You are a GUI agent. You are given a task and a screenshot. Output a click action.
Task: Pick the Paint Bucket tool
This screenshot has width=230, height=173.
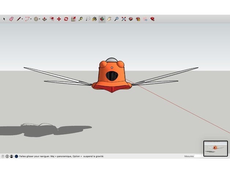tap(94, 19)
